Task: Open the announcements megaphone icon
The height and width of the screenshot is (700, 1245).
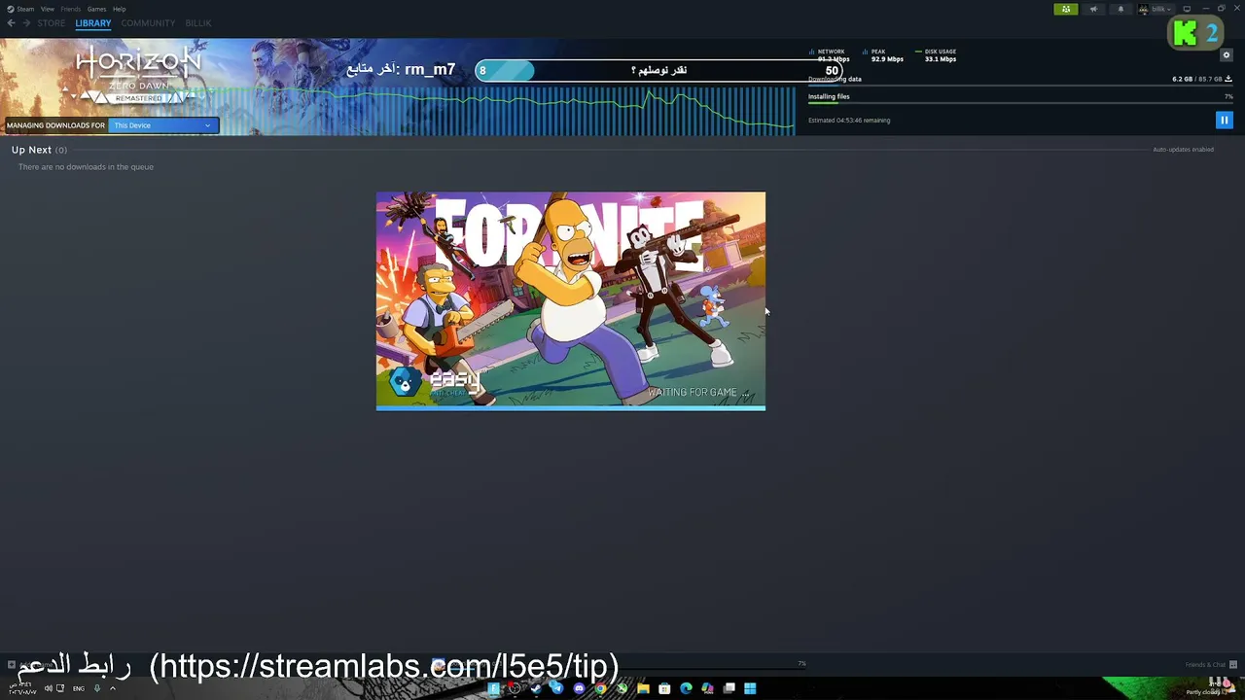Action: [x=1093, y=10]
